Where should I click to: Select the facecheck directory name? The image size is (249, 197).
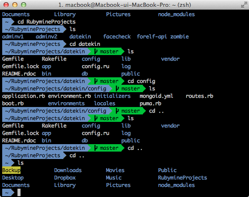[x=117, y=37]
